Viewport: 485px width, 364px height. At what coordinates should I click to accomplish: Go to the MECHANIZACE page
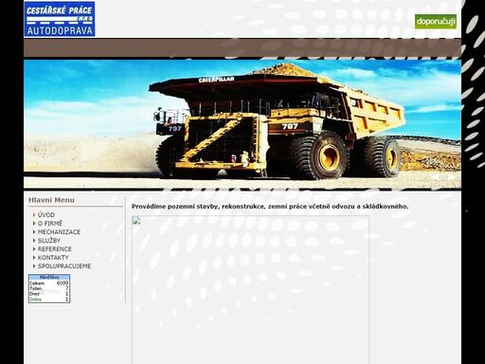59,232
